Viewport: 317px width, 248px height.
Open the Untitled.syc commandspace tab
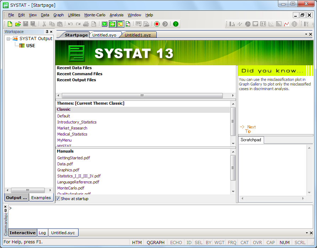(63, 233)
